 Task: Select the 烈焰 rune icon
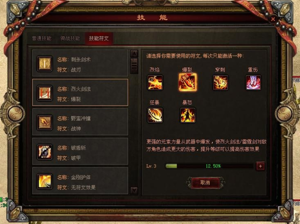tap(155, 82)
